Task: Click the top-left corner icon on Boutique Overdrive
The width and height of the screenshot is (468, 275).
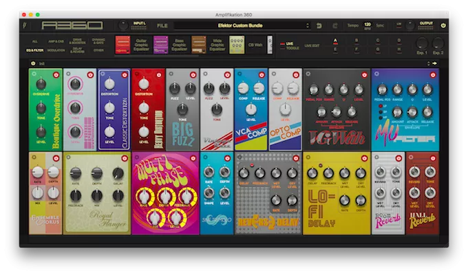Action: (x=34, y=74)
